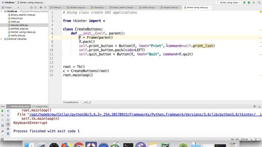The width and height of the screenshot is (262, 147).
Task: Open Google Chrome from the Dock
Action: [78, 145]
